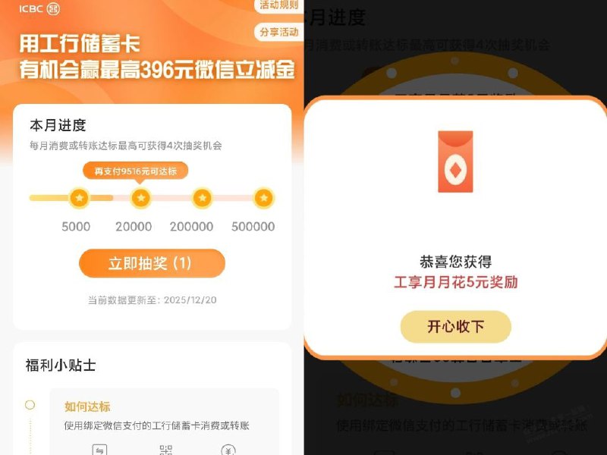Open 活动规则 activity rules

point(279,6)
